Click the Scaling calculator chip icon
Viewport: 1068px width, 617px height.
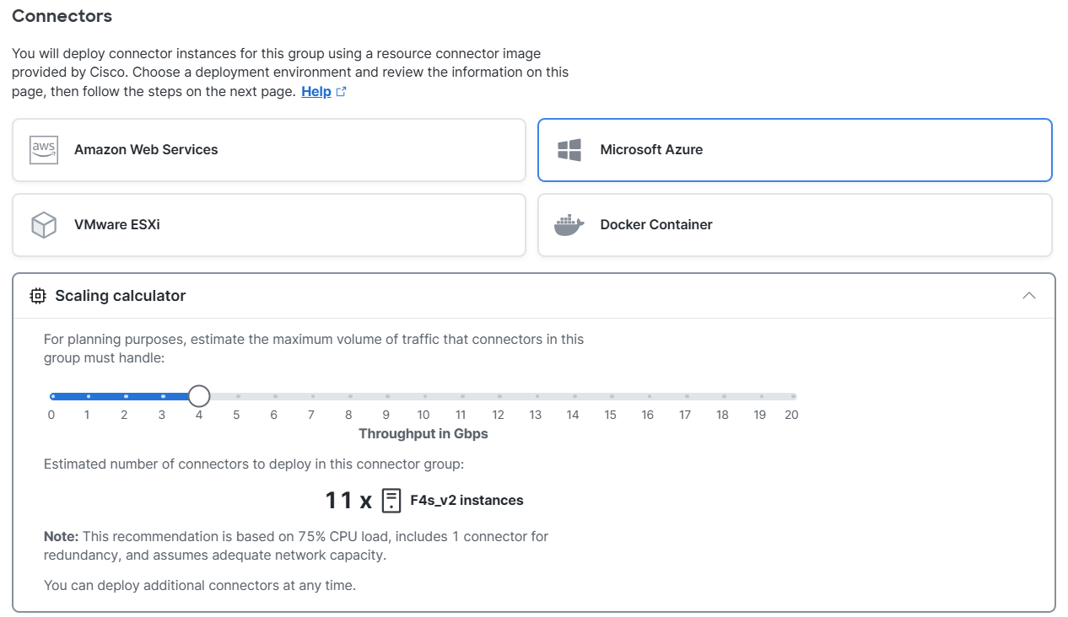(37, 296)
